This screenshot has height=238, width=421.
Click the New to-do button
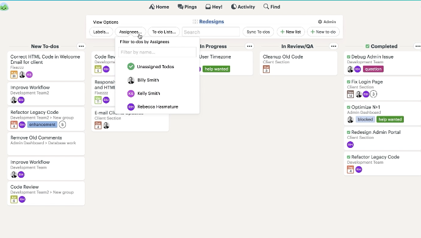[x=323, y=32]
